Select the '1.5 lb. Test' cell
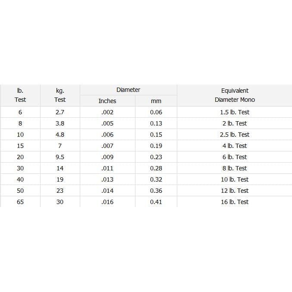 (x=235, y=112)
